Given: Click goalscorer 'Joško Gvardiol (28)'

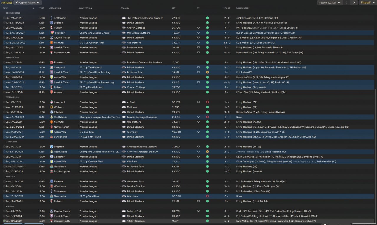Looking at the screenshot, I should click(x=268, y=63).
